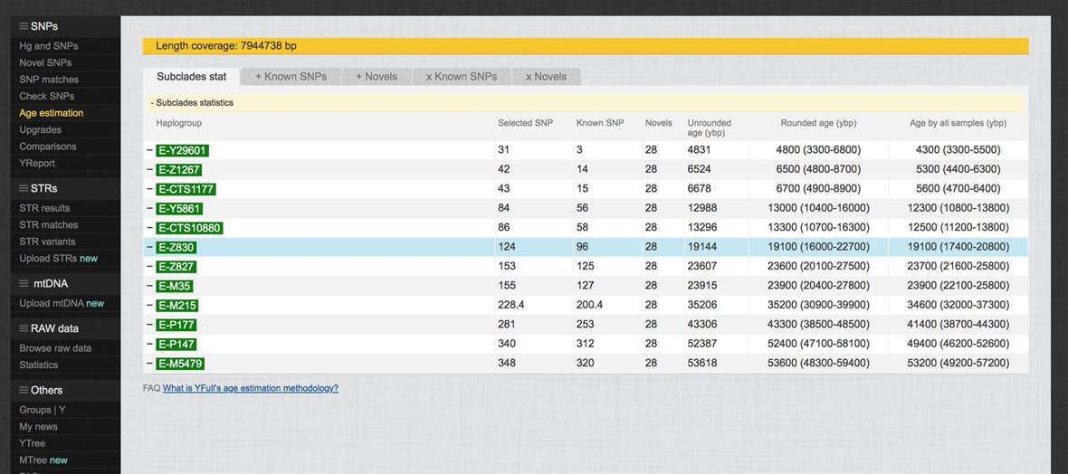This screenshot has height=474, width=1068.
Task: Open Browse raw data sidebar item
Action: [x=55, y=348]
